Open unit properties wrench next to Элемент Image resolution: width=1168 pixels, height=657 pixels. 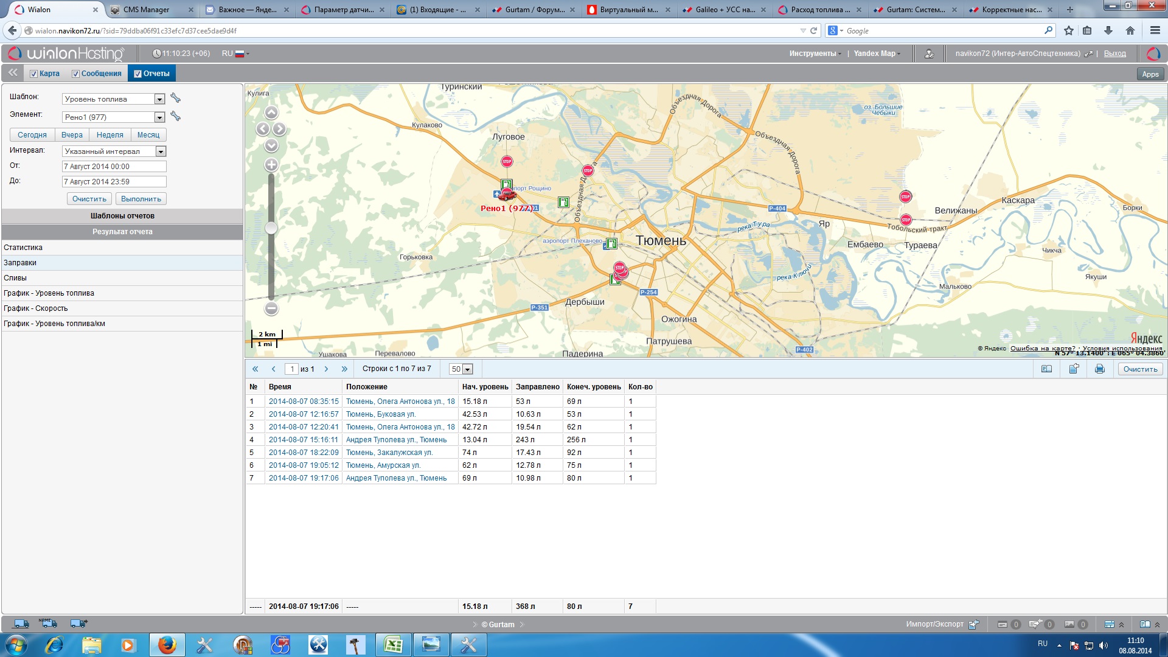176,117
